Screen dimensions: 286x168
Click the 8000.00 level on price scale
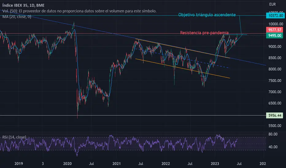[275, 69]
